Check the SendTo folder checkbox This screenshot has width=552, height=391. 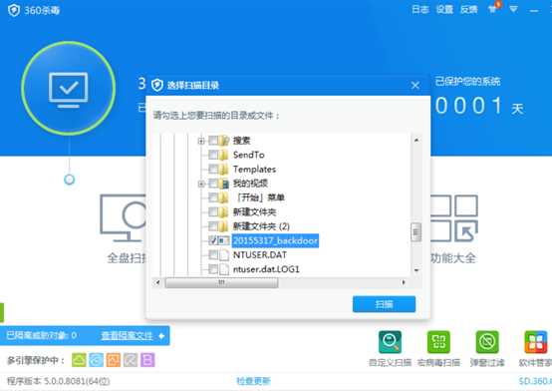pos(213,155)
